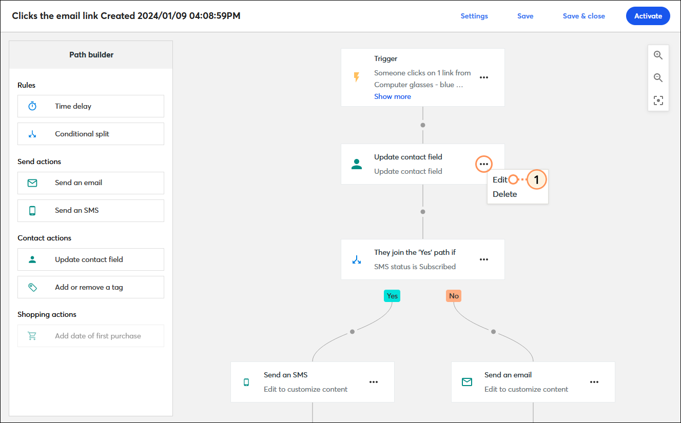The height and width of the screenshot is (423, 681).
Task: Click the Conditional split arrow icon in Path builder
Action: pos(32,134)
